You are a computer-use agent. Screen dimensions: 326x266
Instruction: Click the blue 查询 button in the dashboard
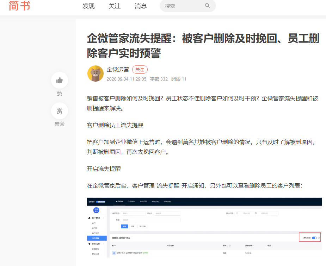click(124, 226)
